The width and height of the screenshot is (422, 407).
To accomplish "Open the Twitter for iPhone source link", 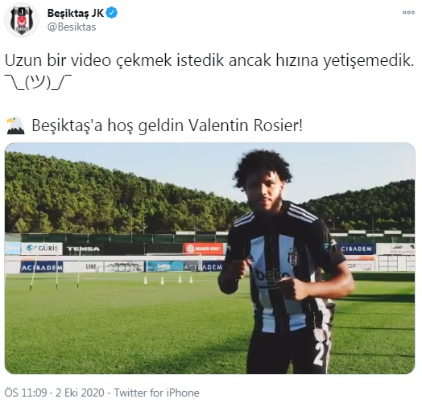I will (156, 393).
